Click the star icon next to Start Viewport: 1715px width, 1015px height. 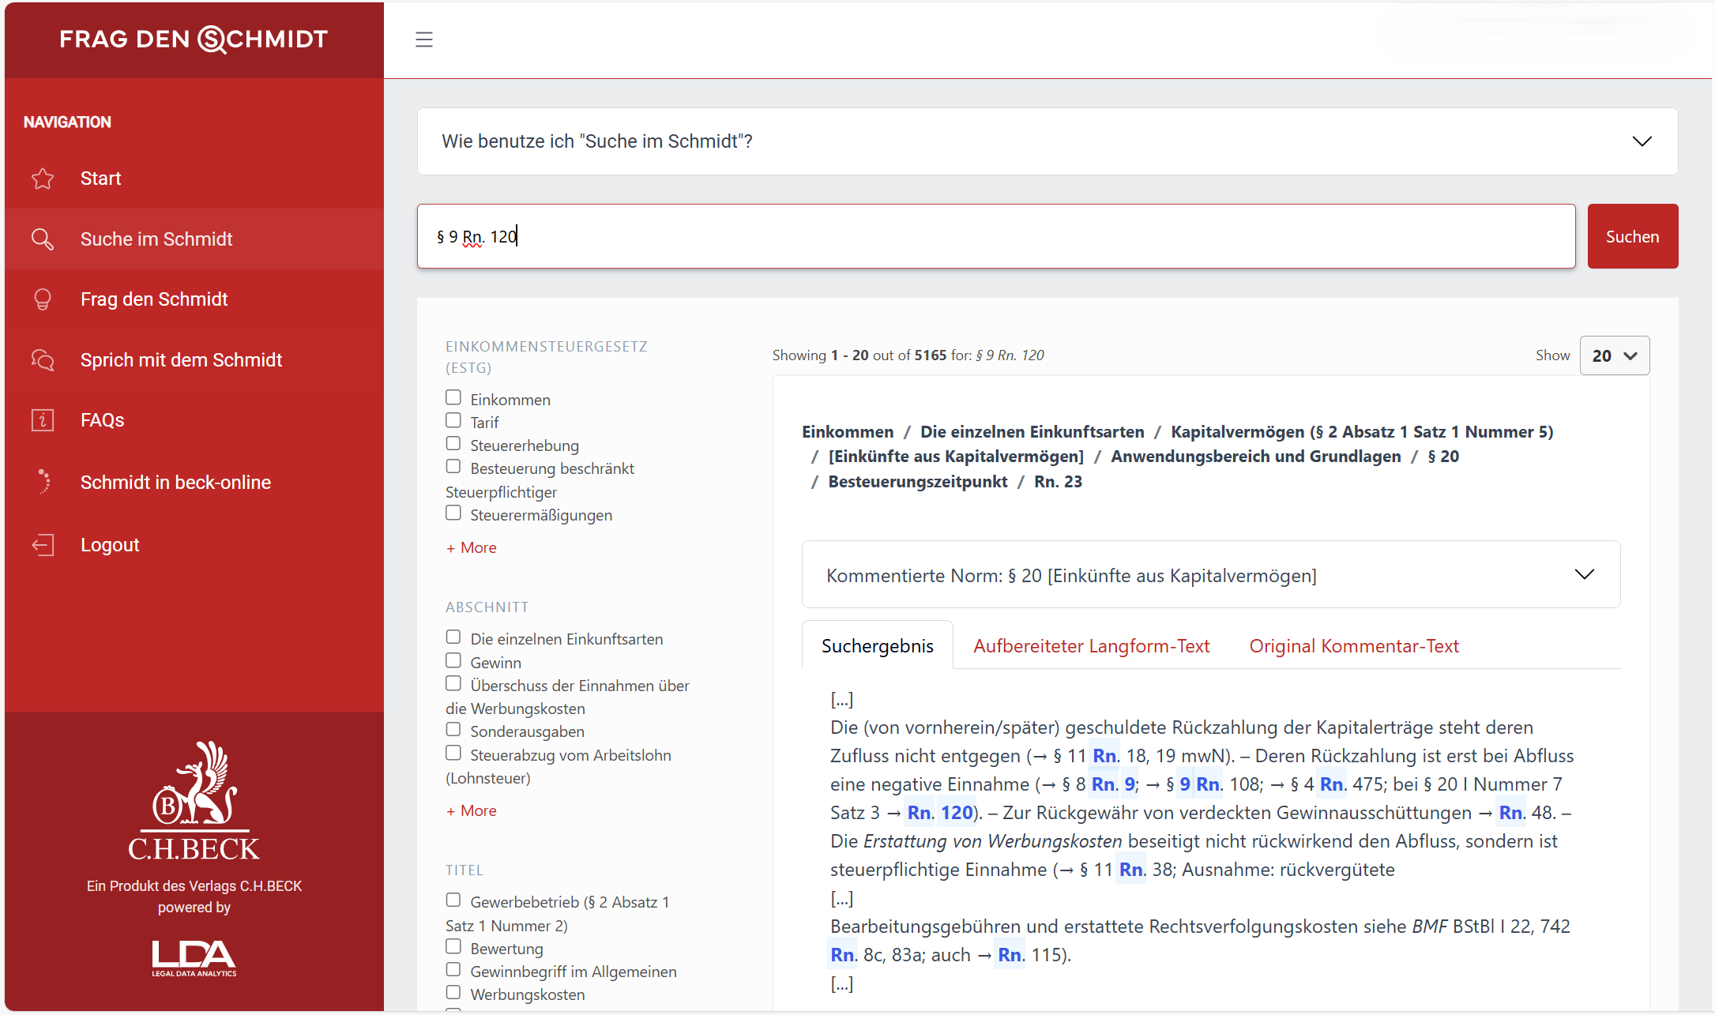click(43, 179)
